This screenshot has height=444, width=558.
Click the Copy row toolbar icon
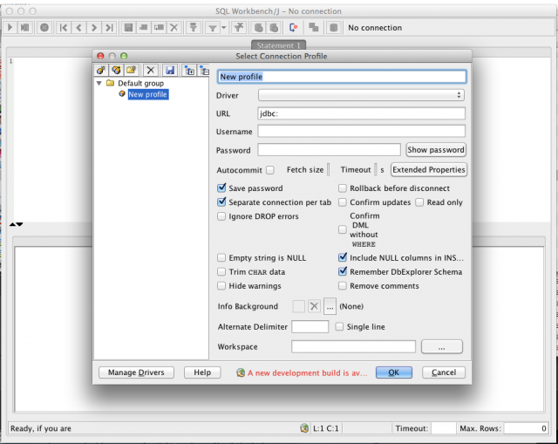point(159,27)
